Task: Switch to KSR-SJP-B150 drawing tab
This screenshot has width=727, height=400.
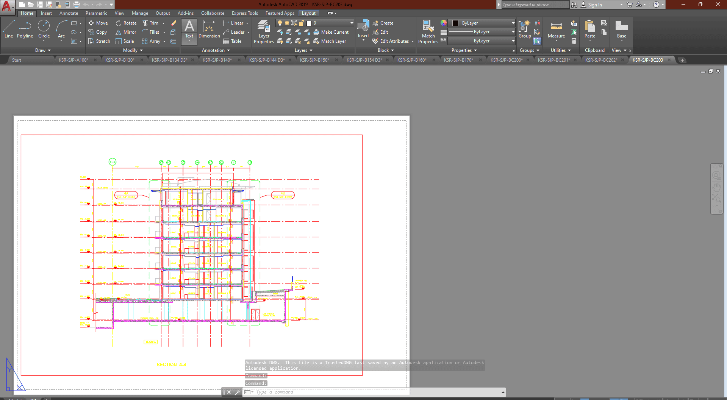Action: click(314, 60)
